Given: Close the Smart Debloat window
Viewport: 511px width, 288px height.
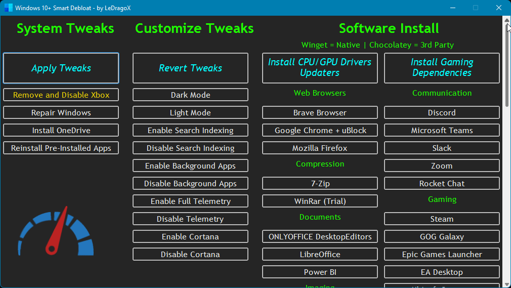Looking at the screenshot, I should tap(499, 8).
